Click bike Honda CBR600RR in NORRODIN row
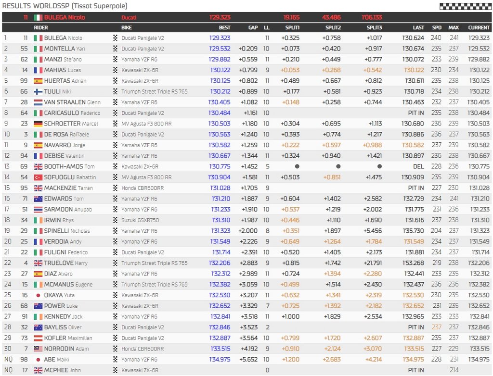Image resolution: width=493 pixels, height=376 pixels. click(143, 349)
